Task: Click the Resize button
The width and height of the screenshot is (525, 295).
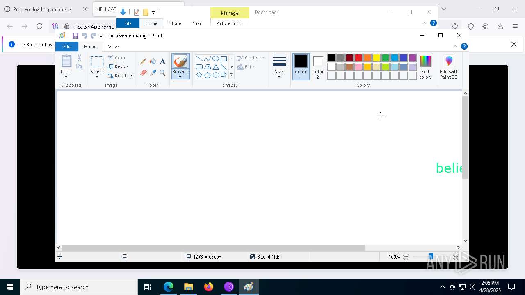Action: pos(118,67)
